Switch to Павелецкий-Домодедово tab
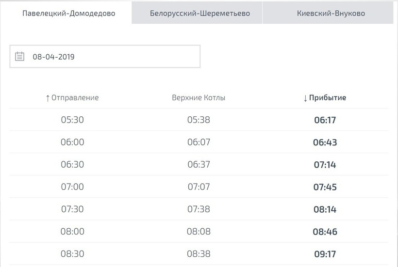The height and width of the screenshot is (267, 398). [x=69, y=13]
